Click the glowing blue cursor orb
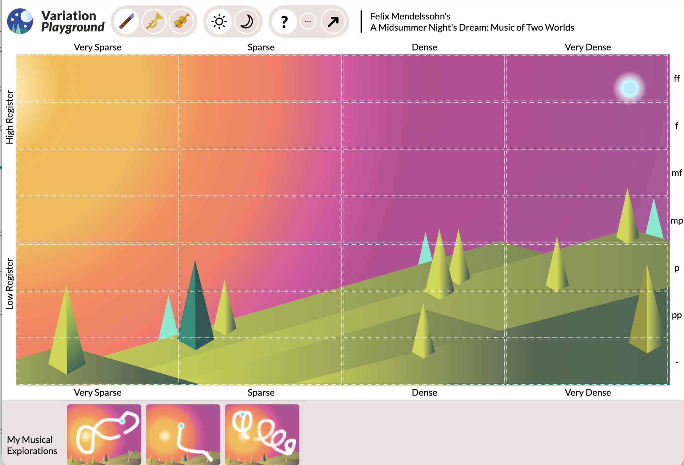The height and width of the screenshot is (465, 684). click(x=630, y=89)
